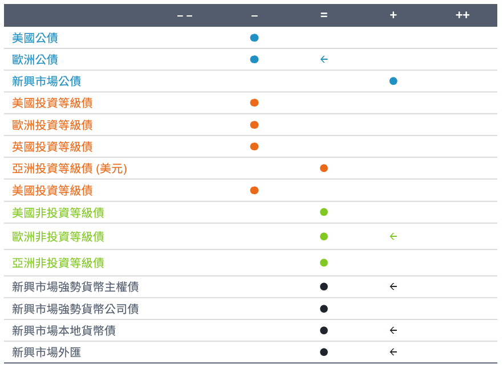Click the left arrow in 新興市場外匯 row

click(x=393, y=352)
